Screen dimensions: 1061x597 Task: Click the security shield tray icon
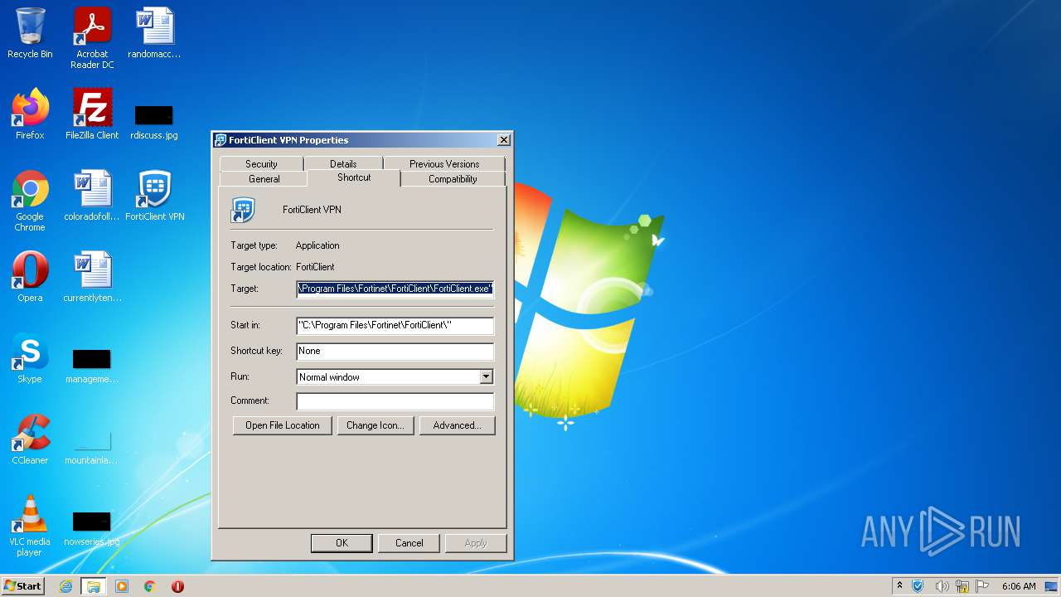[918, 586]
